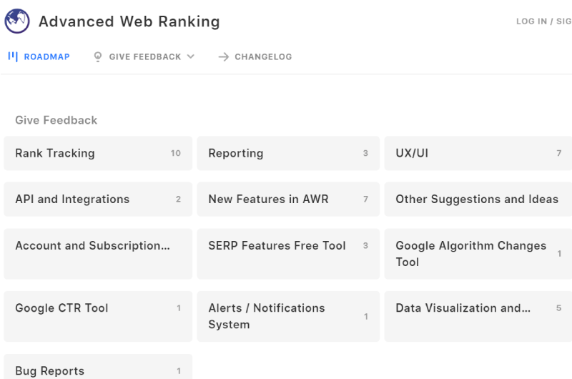Screen dimensions: 572x379
Task: Open the SERP Features Free Tool board
Action: (288, 254)
